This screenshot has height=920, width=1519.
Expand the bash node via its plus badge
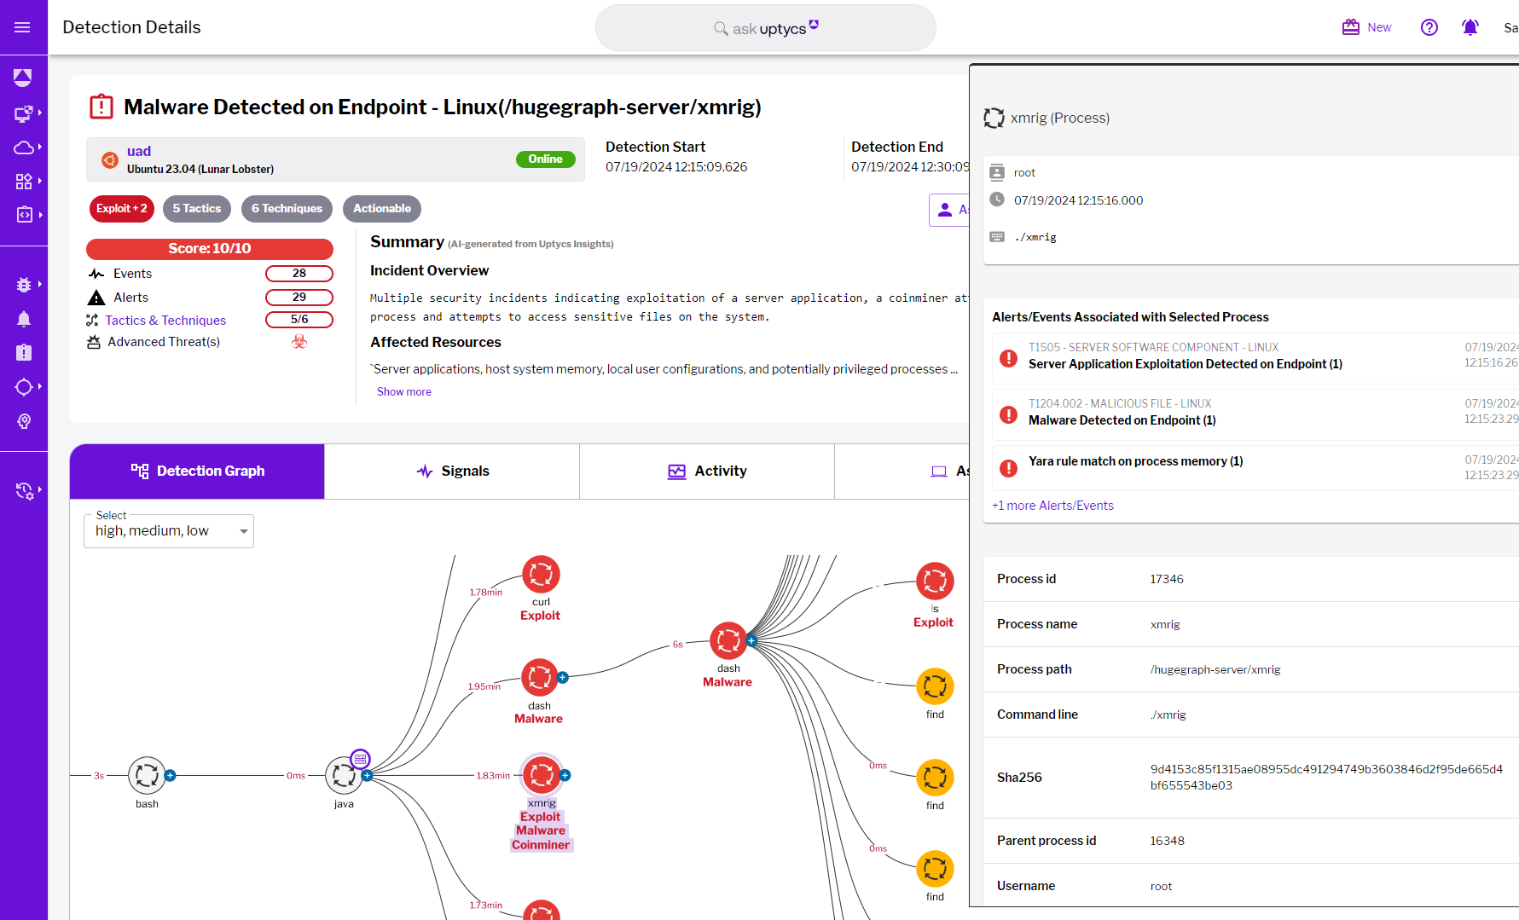(x=170, y=775)
